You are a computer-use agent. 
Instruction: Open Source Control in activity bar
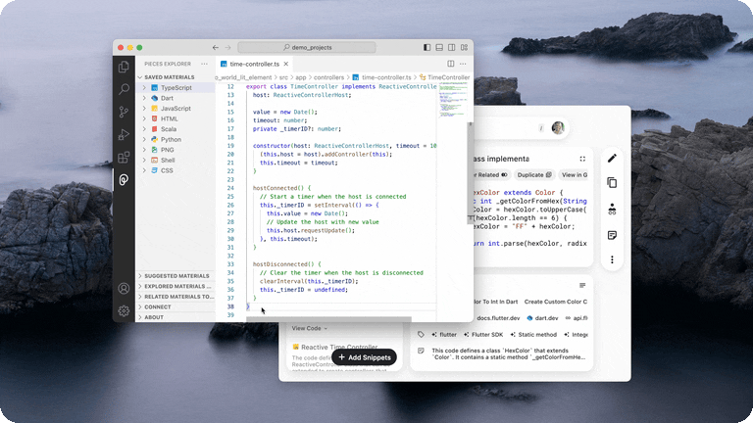click(x=124, y=112)
